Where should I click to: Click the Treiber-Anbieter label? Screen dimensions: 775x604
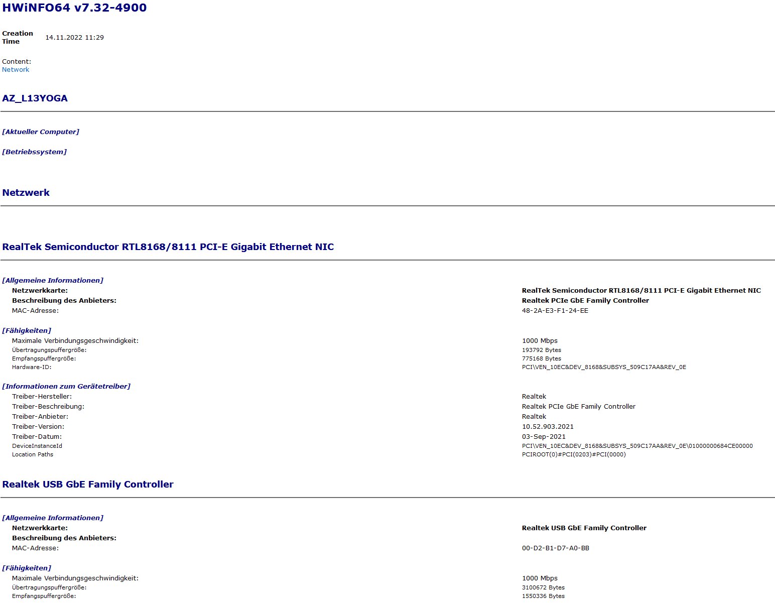[x=40, y=417]
